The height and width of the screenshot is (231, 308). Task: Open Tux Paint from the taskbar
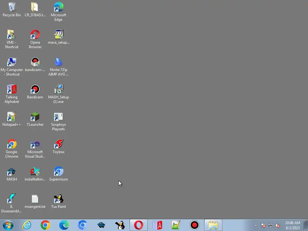(120, 225)
